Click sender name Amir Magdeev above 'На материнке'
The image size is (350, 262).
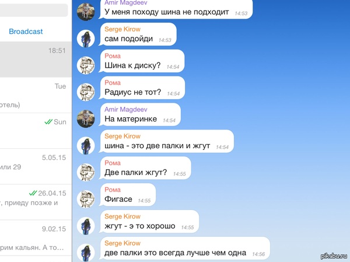point(126,110)
